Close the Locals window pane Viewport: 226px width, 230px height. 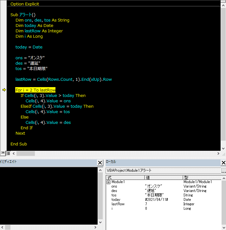(223, 163)
